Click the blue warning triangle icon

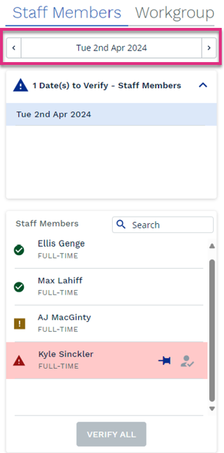pos(20,85)
